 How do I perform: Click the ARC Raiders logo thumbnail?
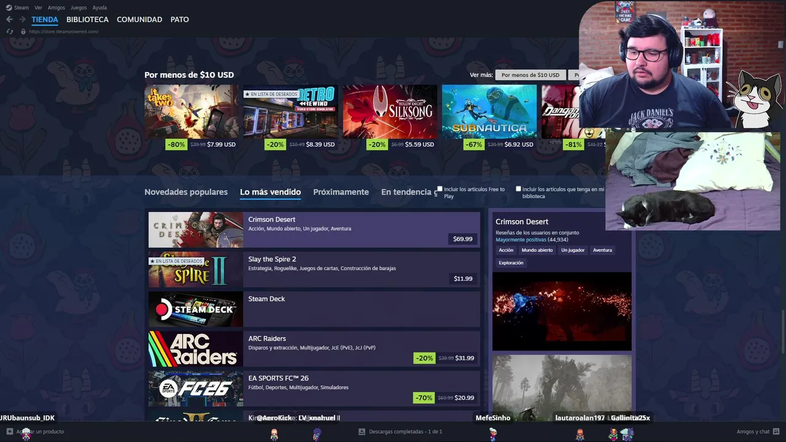(x=196, y=349)
